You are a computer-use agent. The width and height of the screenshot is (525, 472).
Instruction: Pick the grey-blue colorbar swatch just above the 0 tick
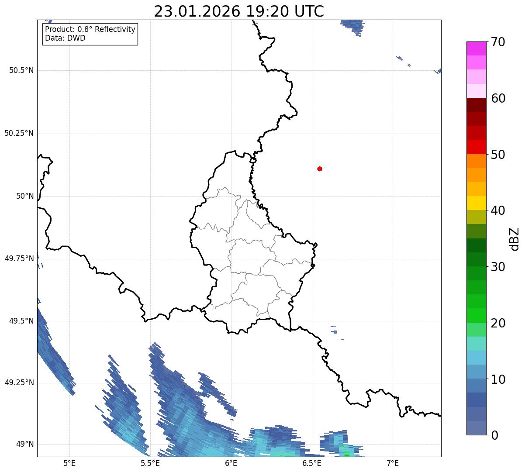point(477,428)
